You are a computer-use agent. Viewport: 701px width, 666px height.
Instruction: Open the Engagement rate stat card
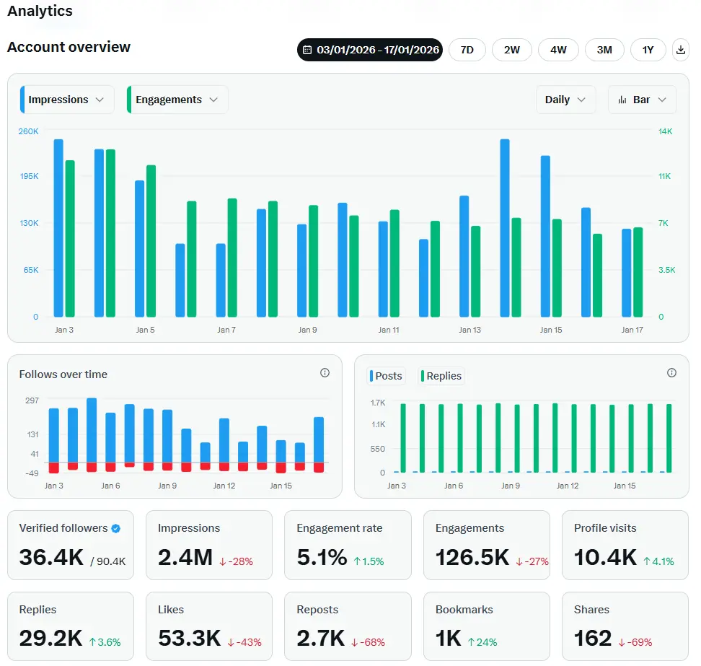(x=348, y=545)
